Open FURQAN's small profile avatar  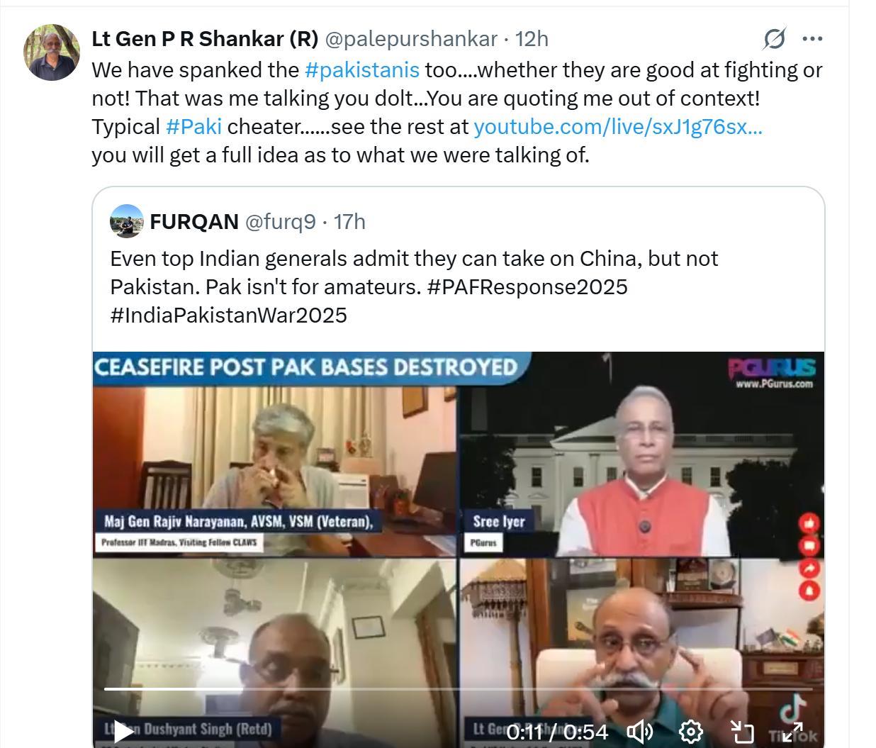click(127, 221)
